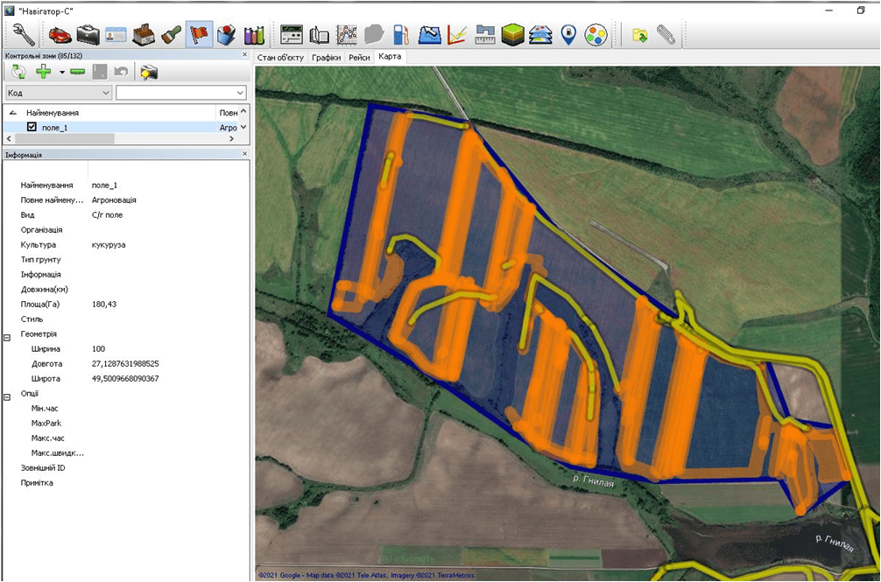This screenshot has width=881, height=582.
Task: Switch to the Графіки tab
Action: pos(326,57)
